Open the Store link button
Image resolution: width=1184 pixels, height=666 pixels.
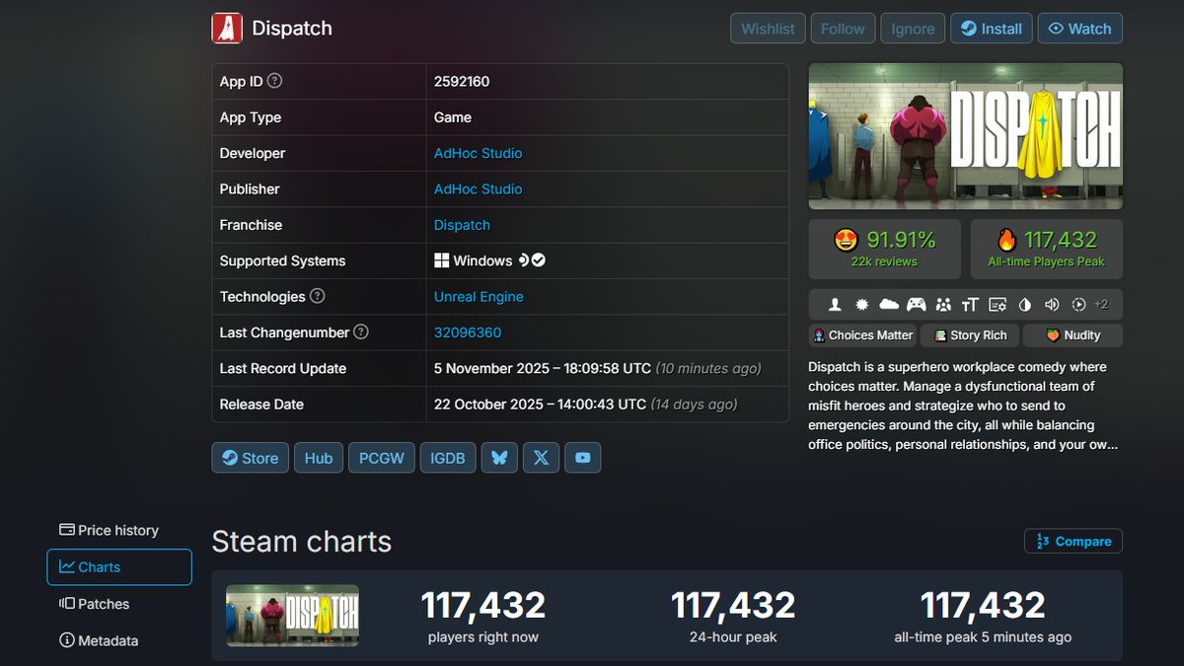(250, 458)
